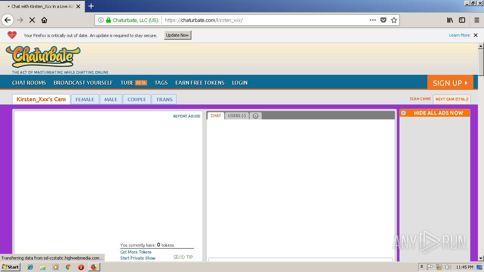Open Get More Tokens link
484x272 pixels.
coord(136,252)
